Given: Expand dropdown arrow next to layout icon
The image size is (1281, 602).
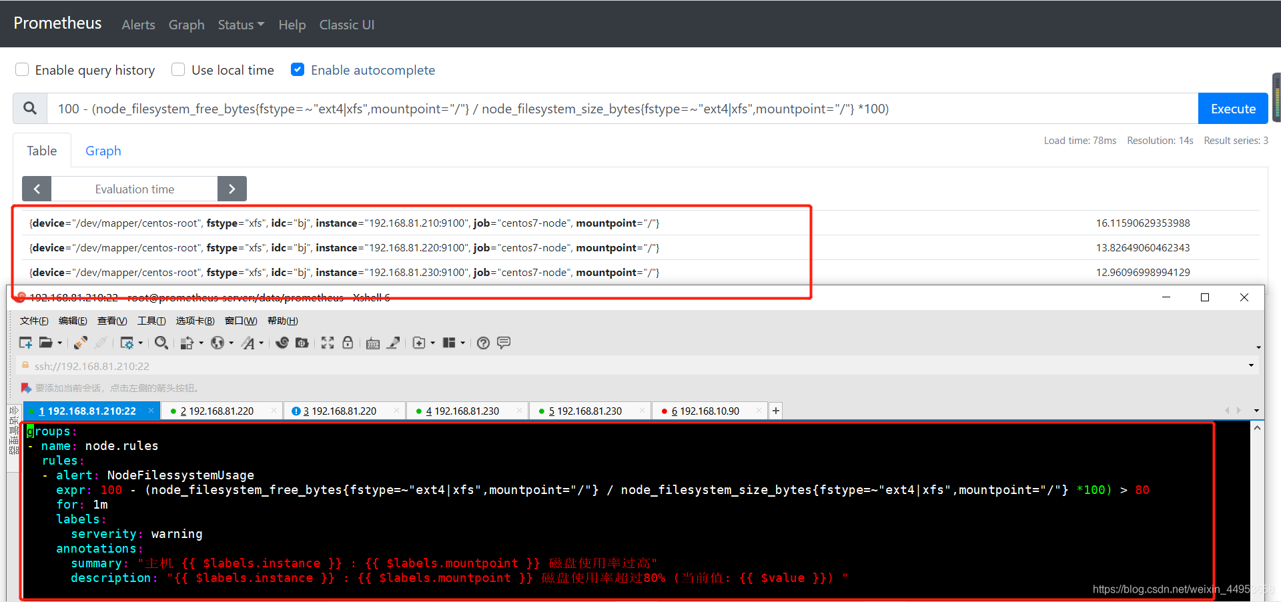Looking at the screenshot, I should click(x=463, y=343).
